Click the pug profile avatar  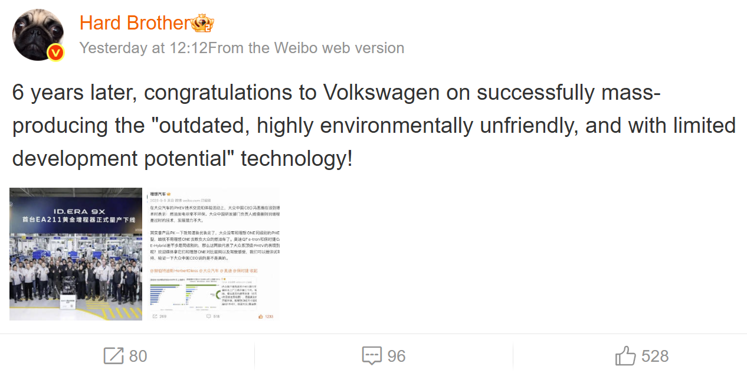38,34
